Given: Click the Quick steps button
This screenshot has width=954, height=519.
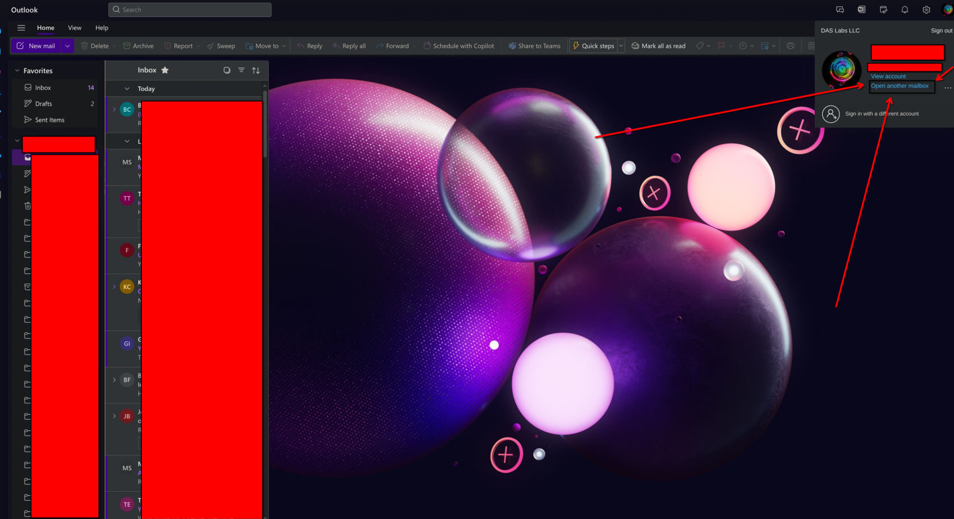Looking at the screenshot, I should tap(593, 46).
